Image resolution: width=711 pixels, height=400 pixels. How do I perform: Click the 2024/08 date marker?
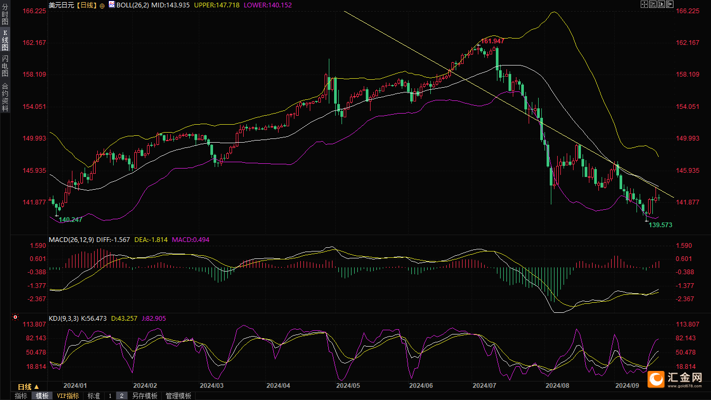[x=557, y=386]
